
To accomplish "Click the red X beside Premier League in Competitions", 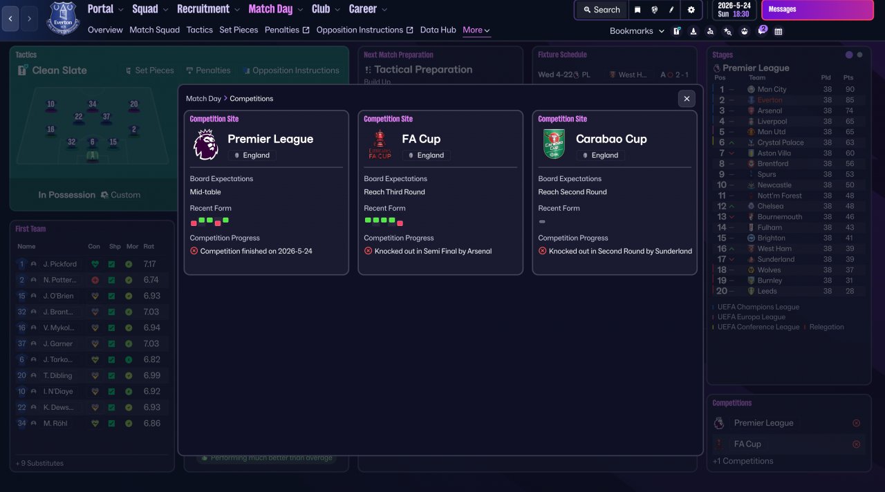I will pyautogui.click(x=857, y=423).
